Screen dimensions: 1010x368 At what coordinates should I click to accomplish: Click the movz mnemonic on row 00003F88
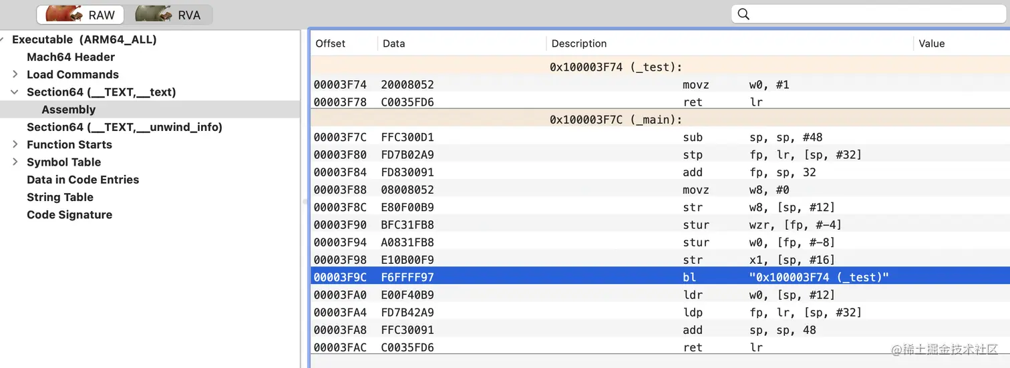[695, 190]
